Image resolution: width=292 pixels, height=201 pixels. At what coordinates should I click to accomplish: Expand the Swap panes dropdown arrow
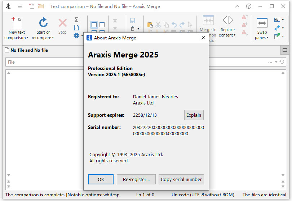tap(267, 38)
